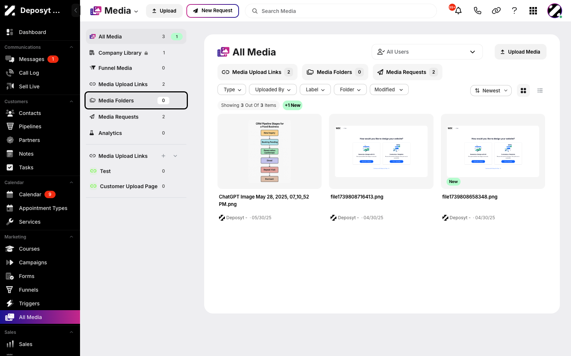
Task: Open the user profile avatar
Action: click(x=555, y=11)
